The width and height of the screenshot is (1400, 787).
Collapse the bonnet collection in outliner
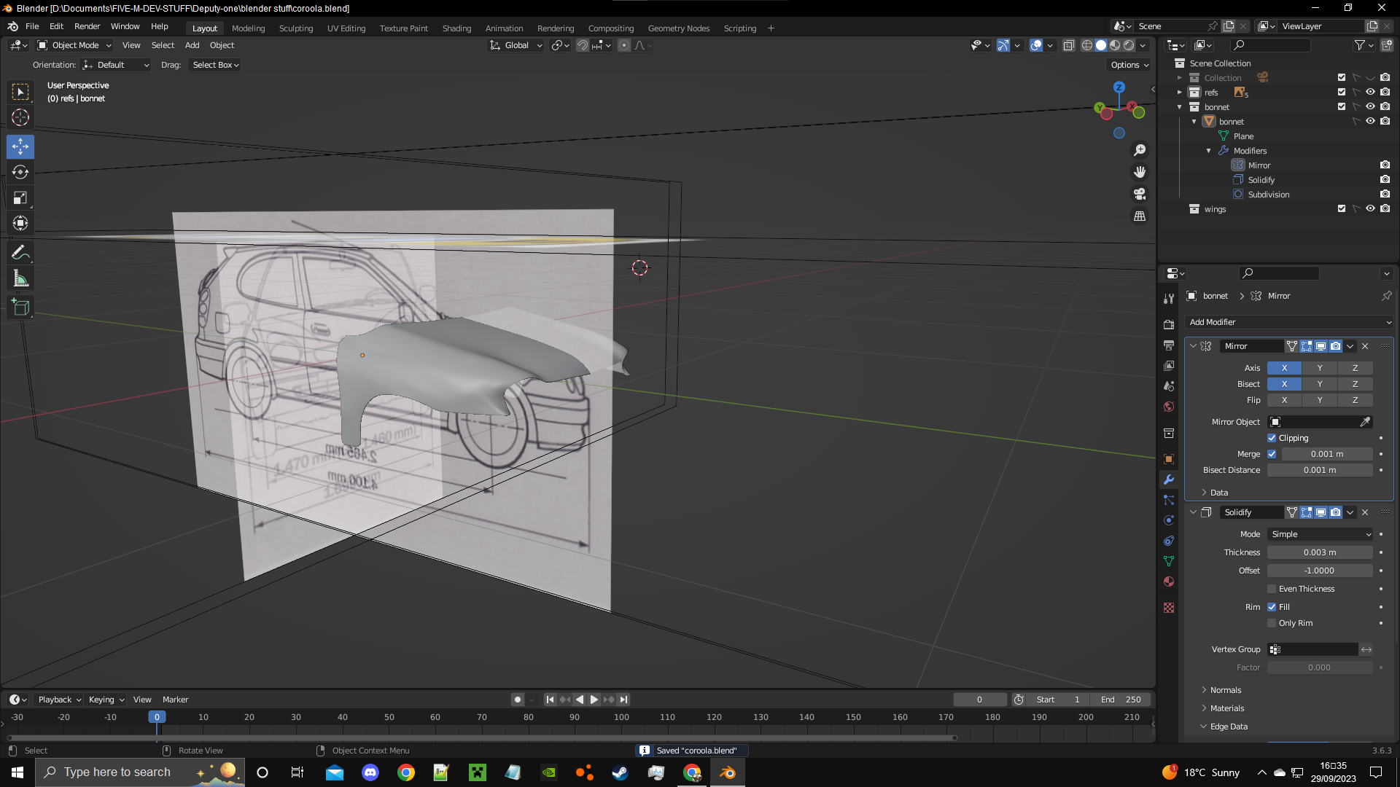click(x=1180, y=107)
